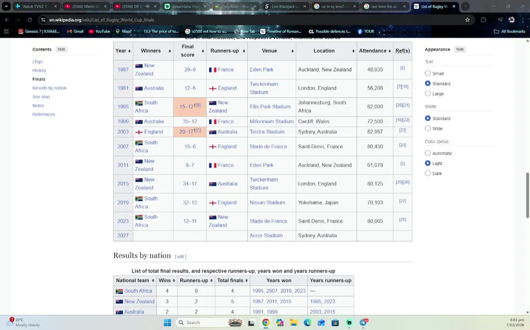The width and height of the screenshot is (530, 330).
Task: Edit the Results by nation section
Action: (181, 257)
